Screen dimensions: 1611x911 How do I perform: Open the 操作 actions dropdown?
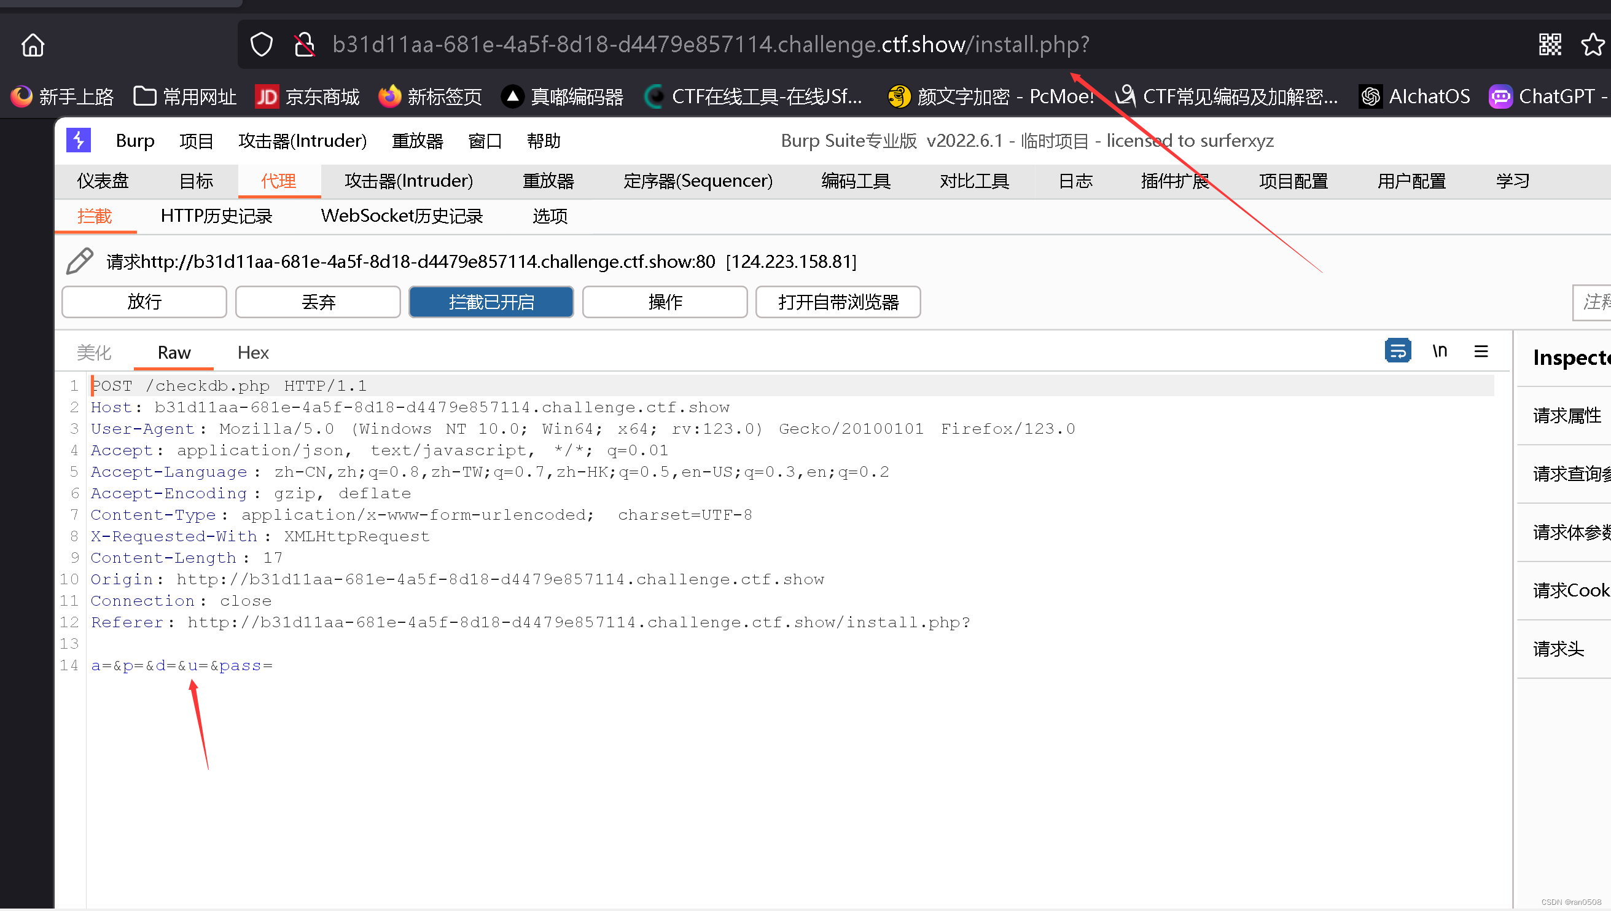point(664,302)
